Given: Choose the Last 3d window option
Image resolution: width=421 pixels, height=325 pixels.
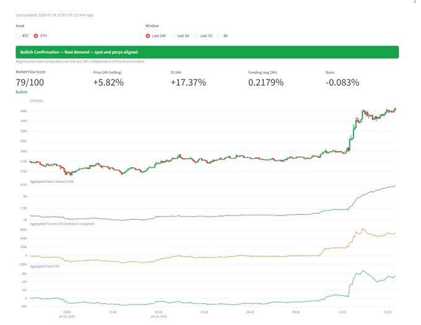Looking at the screenshot, I should coord(173,36).
